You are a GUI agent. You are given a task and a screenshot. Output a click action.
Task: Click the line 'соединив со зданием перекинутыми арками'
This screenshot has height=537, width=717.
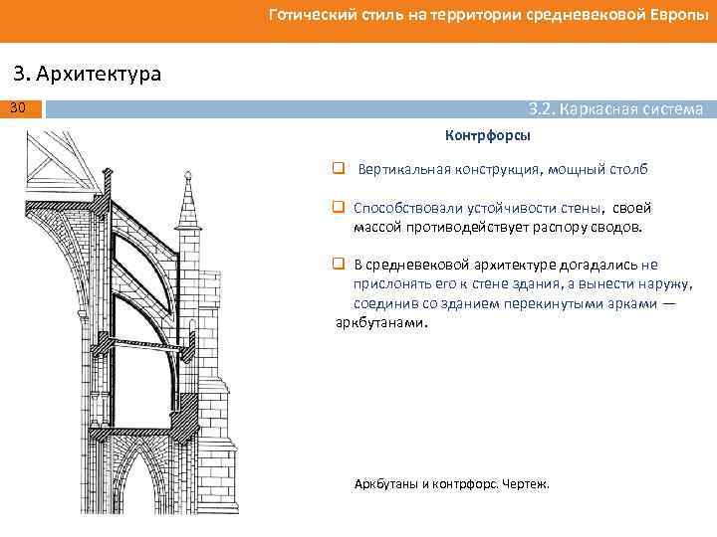coord(505,303)
